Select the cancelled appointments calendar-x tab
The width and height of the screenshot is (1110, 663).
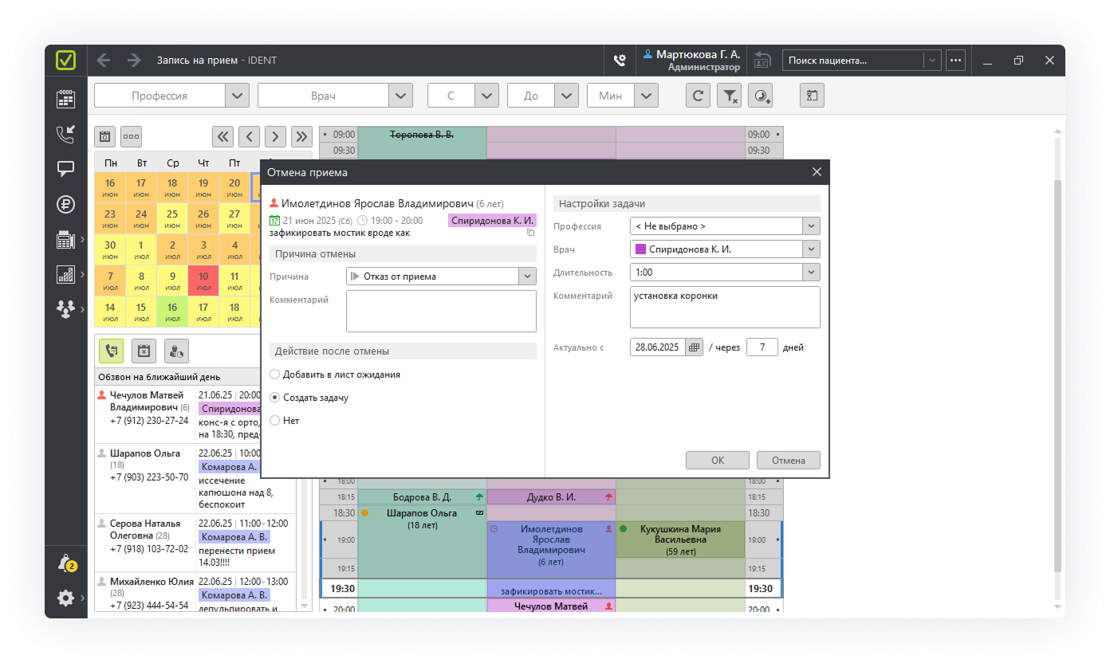(144, 351)
